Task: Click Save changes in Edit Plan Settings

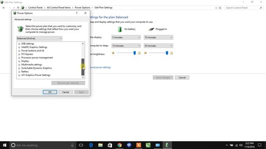Action: pyautogui.click(x=163, y=77)
